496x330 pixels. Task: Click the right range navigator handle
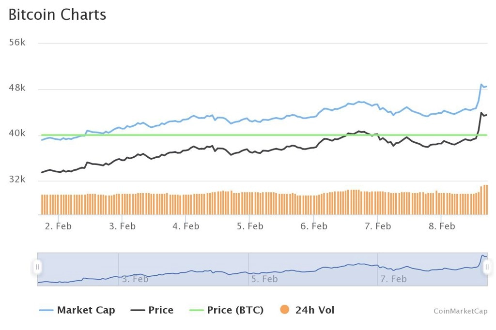point(487,267)
